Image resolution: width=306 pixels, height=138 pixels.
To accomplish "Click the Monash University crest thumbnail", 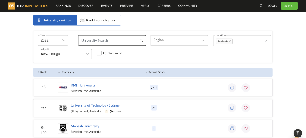I will [x=63, y=128].
